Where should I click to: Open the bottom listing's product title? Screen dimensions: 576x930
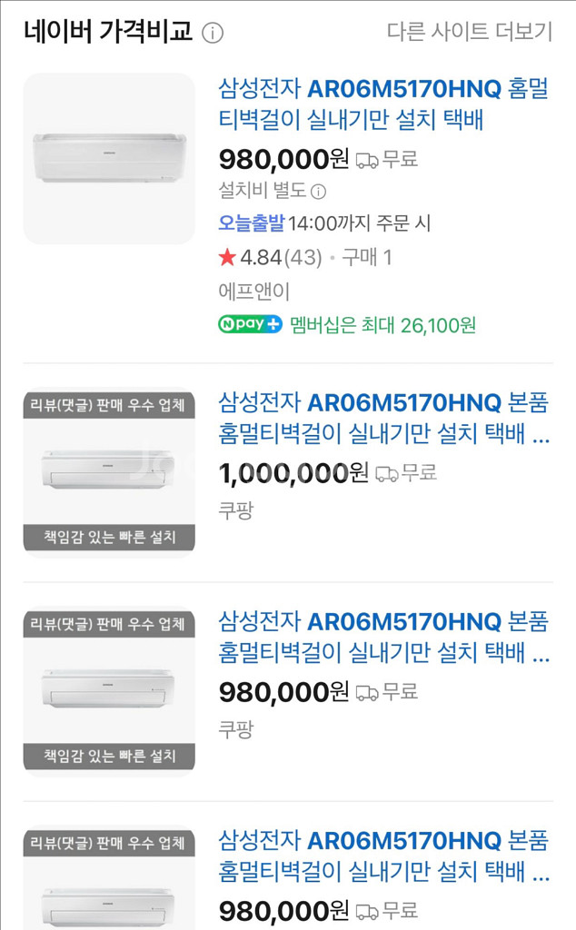pyautogui.click(x=383, y=856)
